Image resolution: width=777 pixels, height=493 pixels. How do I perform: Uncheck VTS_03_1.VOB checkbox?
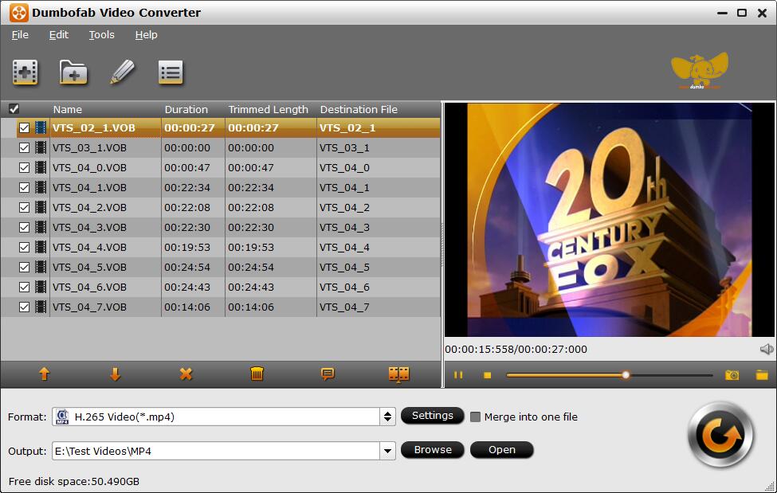click(24, 147)
